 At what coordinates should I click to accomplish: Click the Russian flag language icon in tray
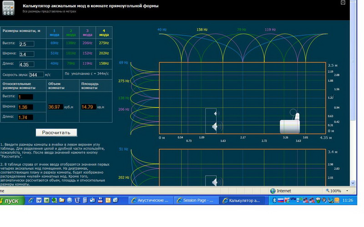point(282,200)
